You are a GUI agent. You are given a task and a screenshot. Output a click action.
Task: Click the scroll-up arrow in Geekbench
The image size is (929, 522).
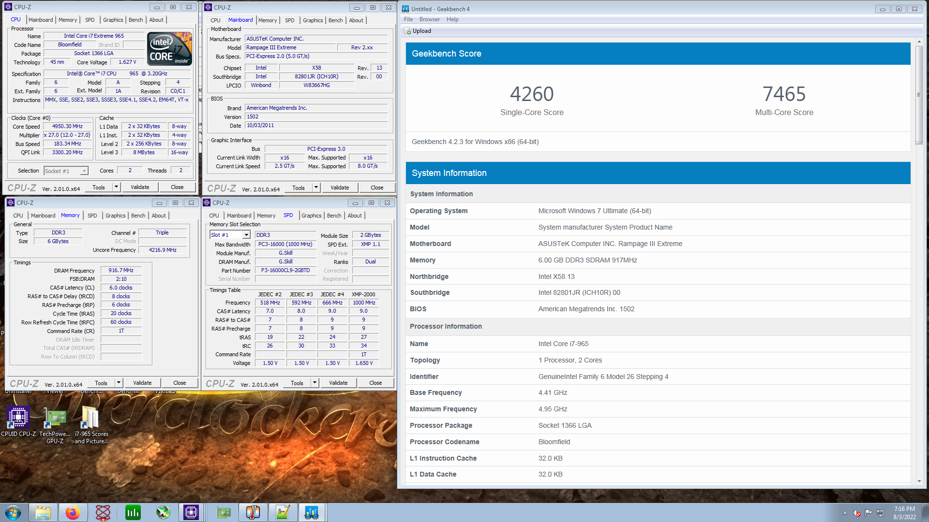(919, 42)
